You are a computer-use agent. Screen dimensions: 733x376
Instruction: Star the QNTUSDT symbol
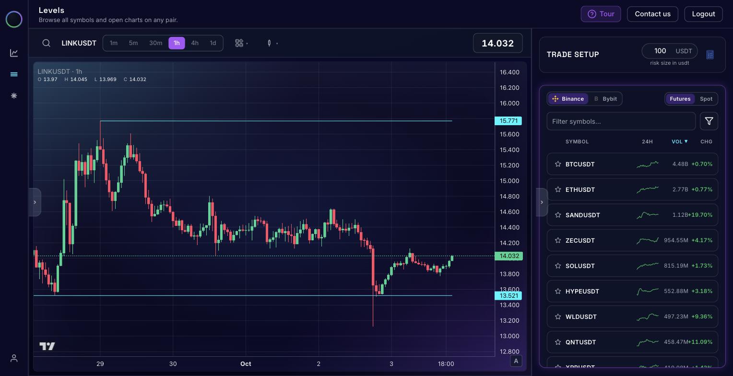tap(558, 342)
